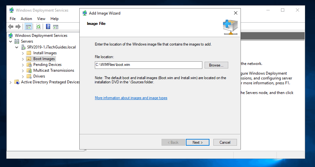Click the Back arrow toolbar icon
Image resolution: width=315 pixels, height=167 pixels.
11,27
